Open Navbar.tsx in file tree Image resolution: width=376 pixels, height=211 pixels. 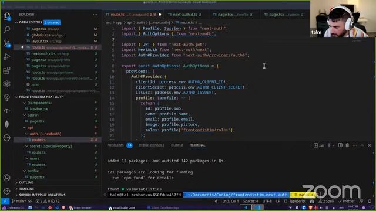[x=57, y=109]
